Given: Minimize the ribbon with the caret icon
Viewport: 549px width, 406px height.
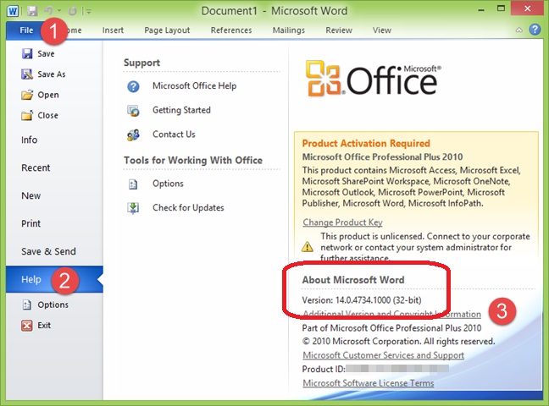Looking at the screenshot, I should (518, 30).
